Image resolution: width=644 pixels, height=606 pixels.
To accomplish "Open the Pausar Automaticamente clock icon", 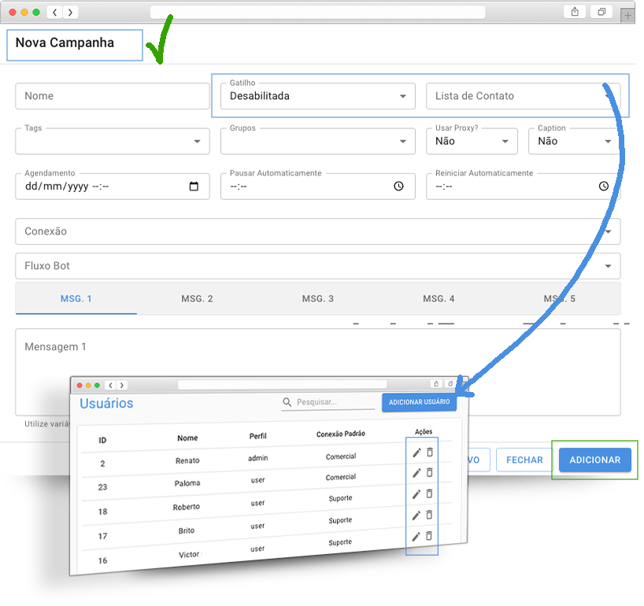I will (x=398, y=186).
